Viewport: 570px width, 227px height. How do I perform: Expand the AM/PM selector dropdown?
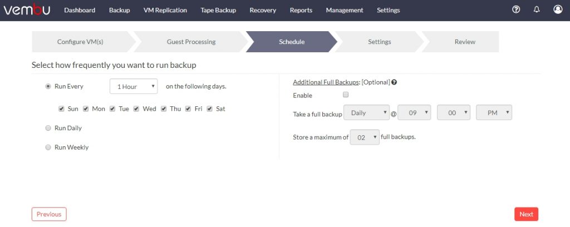point(494,112)
